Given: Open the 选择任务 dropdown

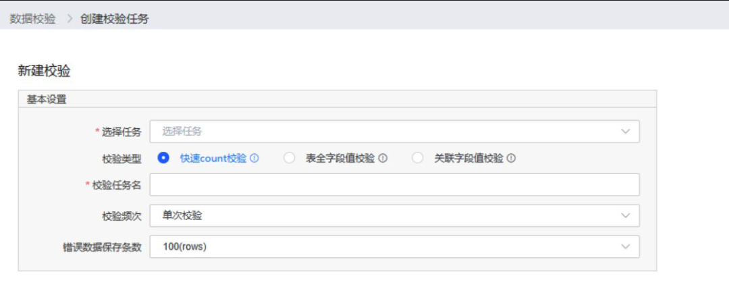Looking at the screenshot, I should (394, 132).
